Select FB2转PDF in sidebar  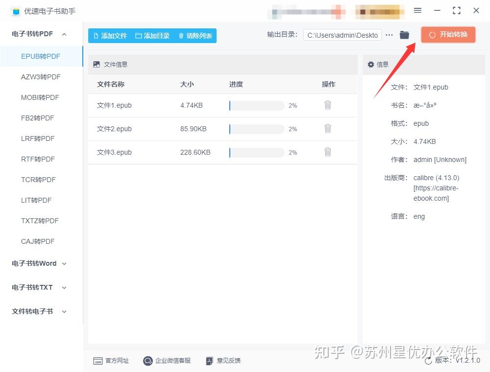click(x=38, y=118)
